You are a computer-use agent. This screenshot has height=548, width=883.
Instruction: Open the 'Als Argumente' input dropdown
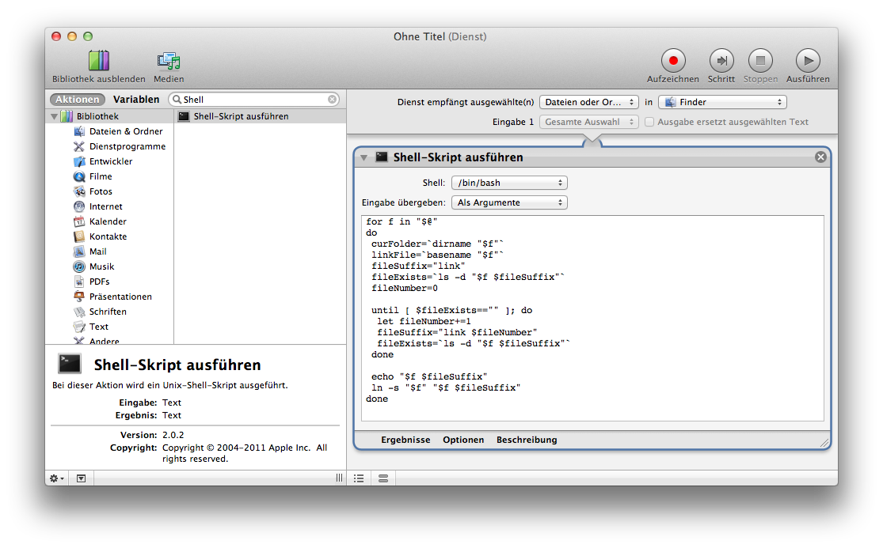point(509,203)
